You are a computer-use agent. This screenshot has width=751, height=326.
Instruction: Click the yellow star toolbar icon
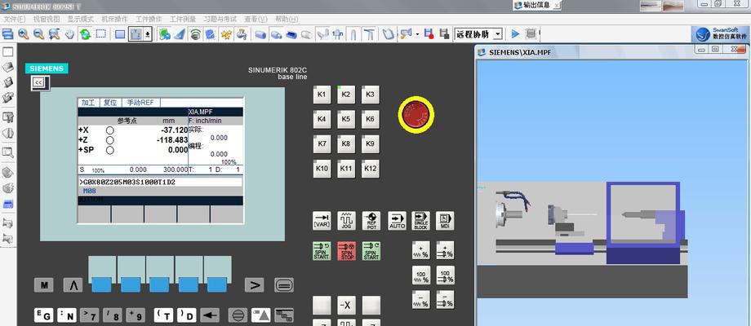pyautogui.click(x=227, y=34)
